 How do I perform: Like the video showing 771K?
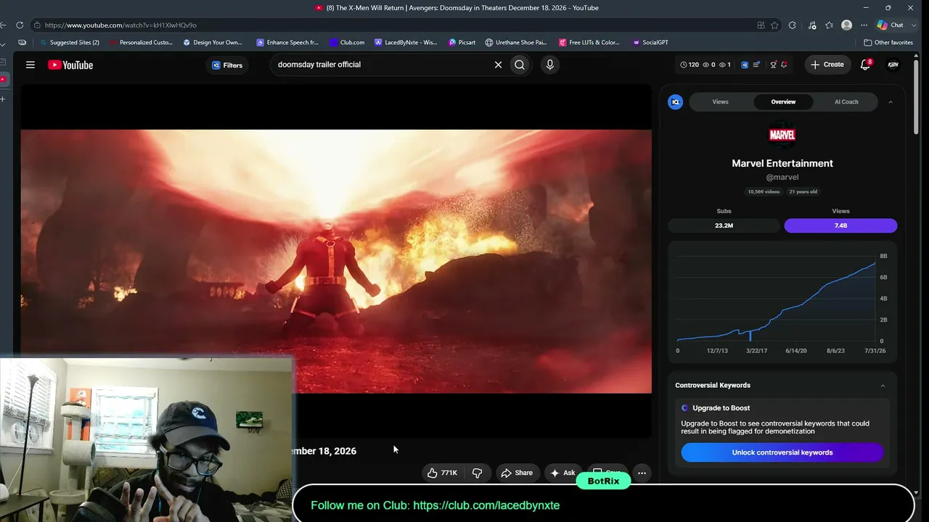442,473
